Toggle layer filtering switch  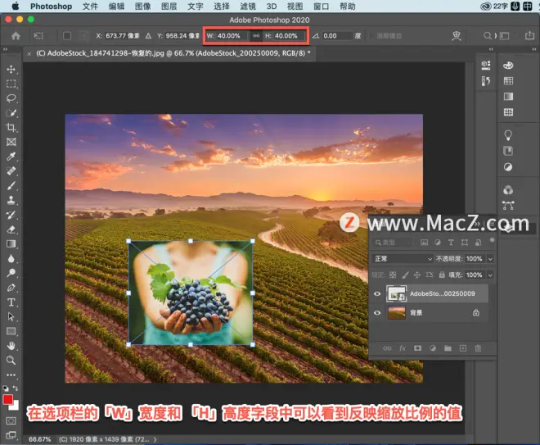pyautogui.click(x=492, y=240)
